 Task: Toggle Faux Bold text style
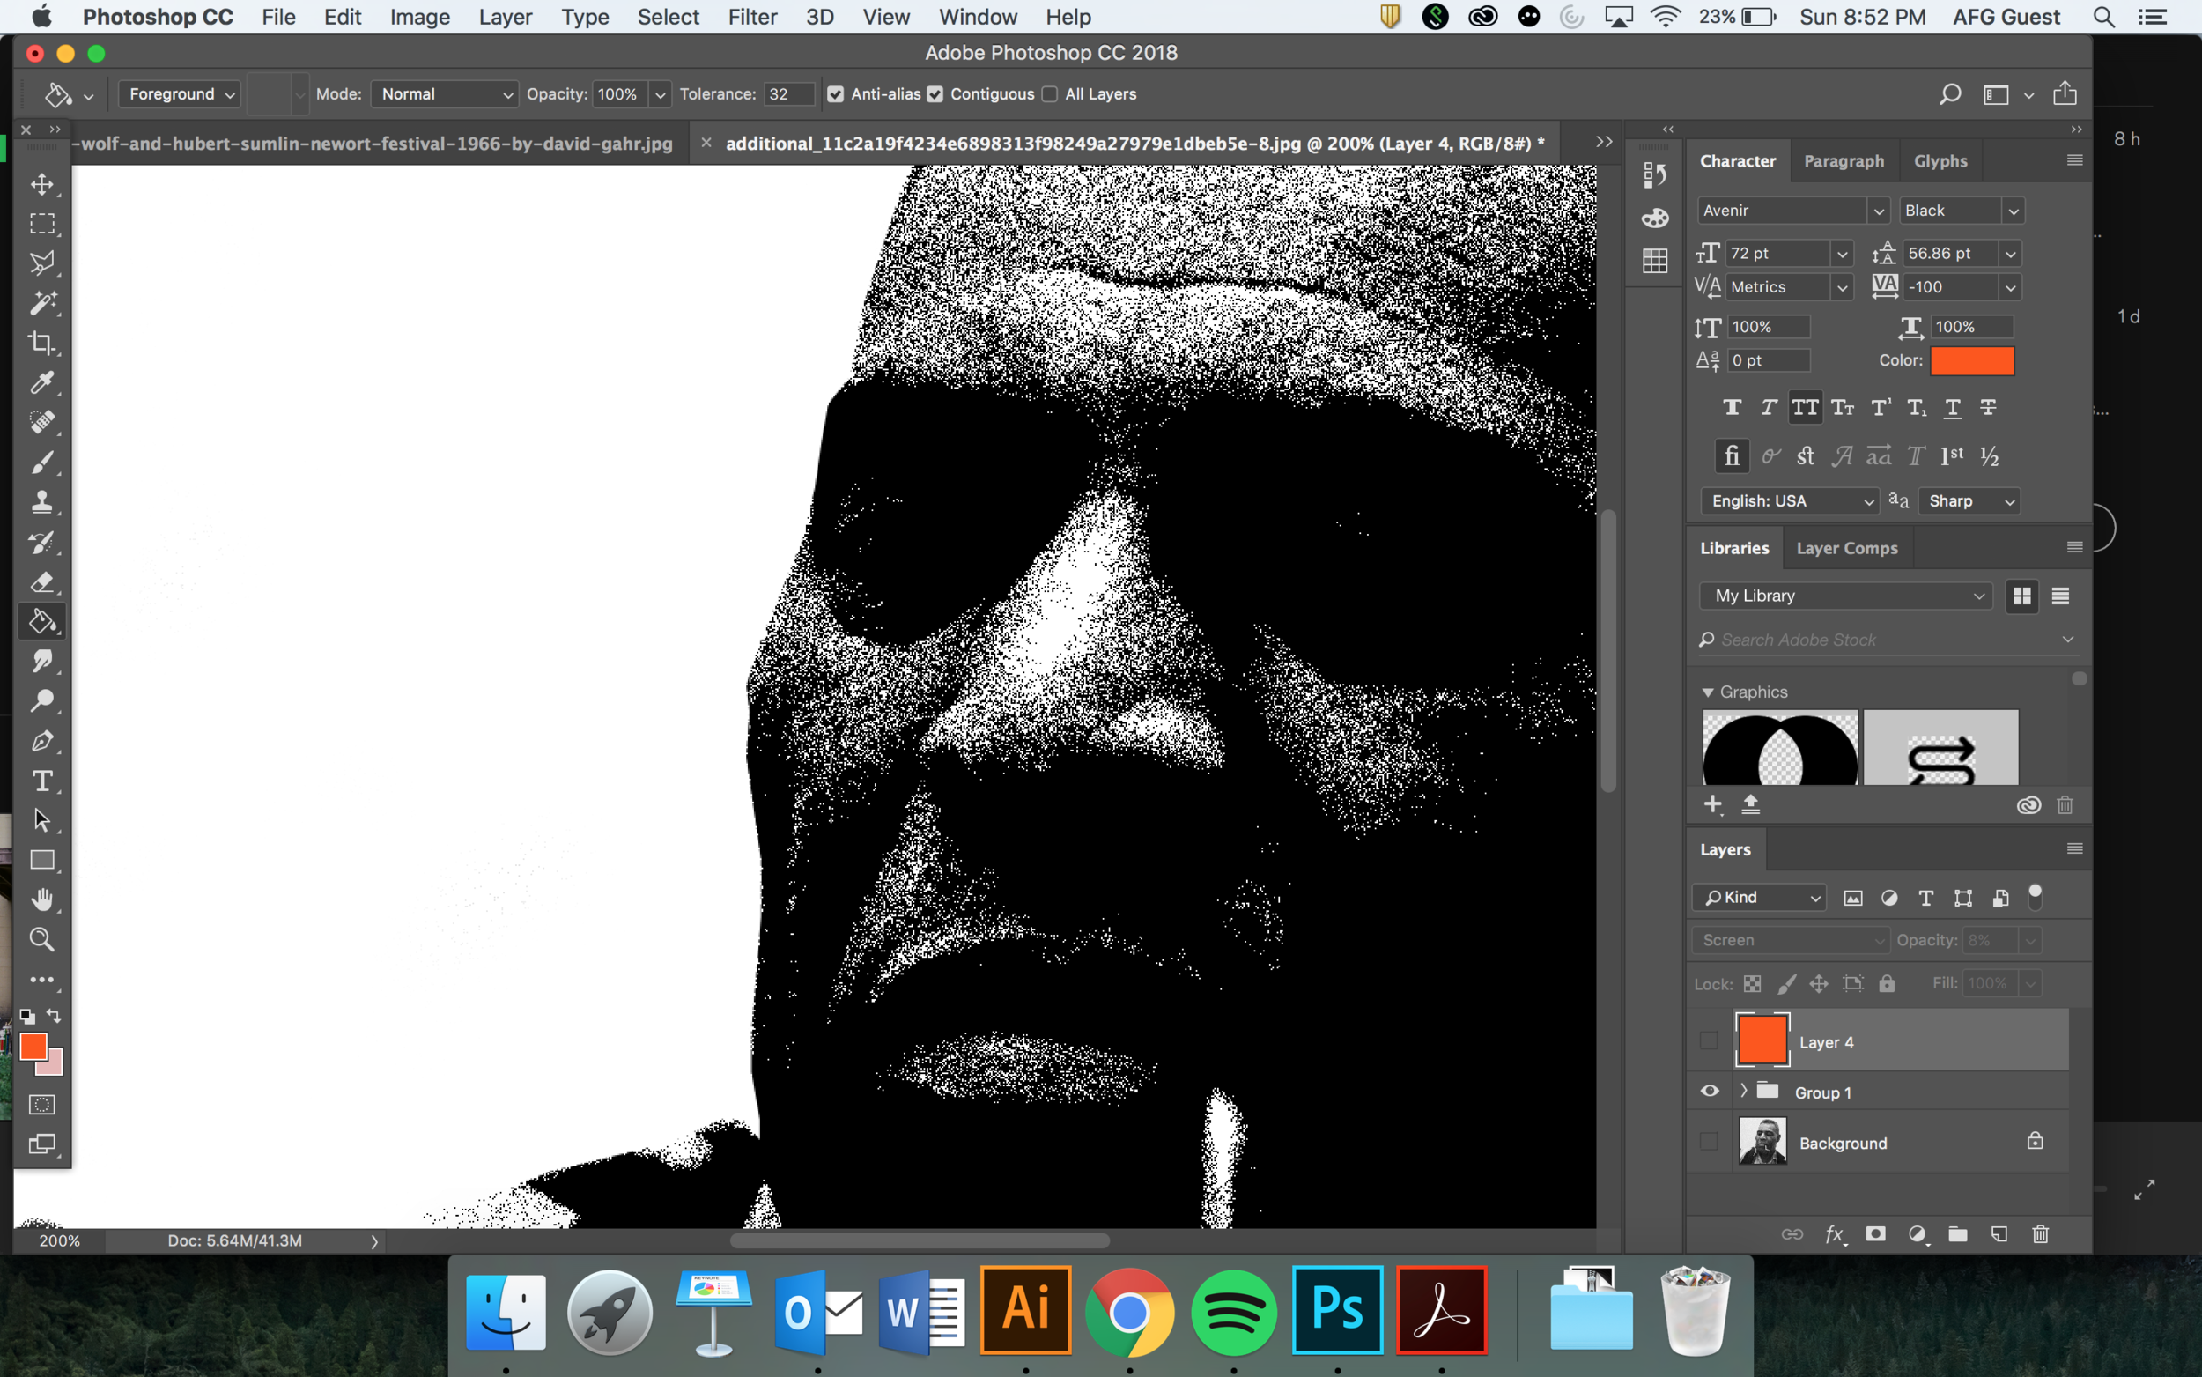(1732, 407)
